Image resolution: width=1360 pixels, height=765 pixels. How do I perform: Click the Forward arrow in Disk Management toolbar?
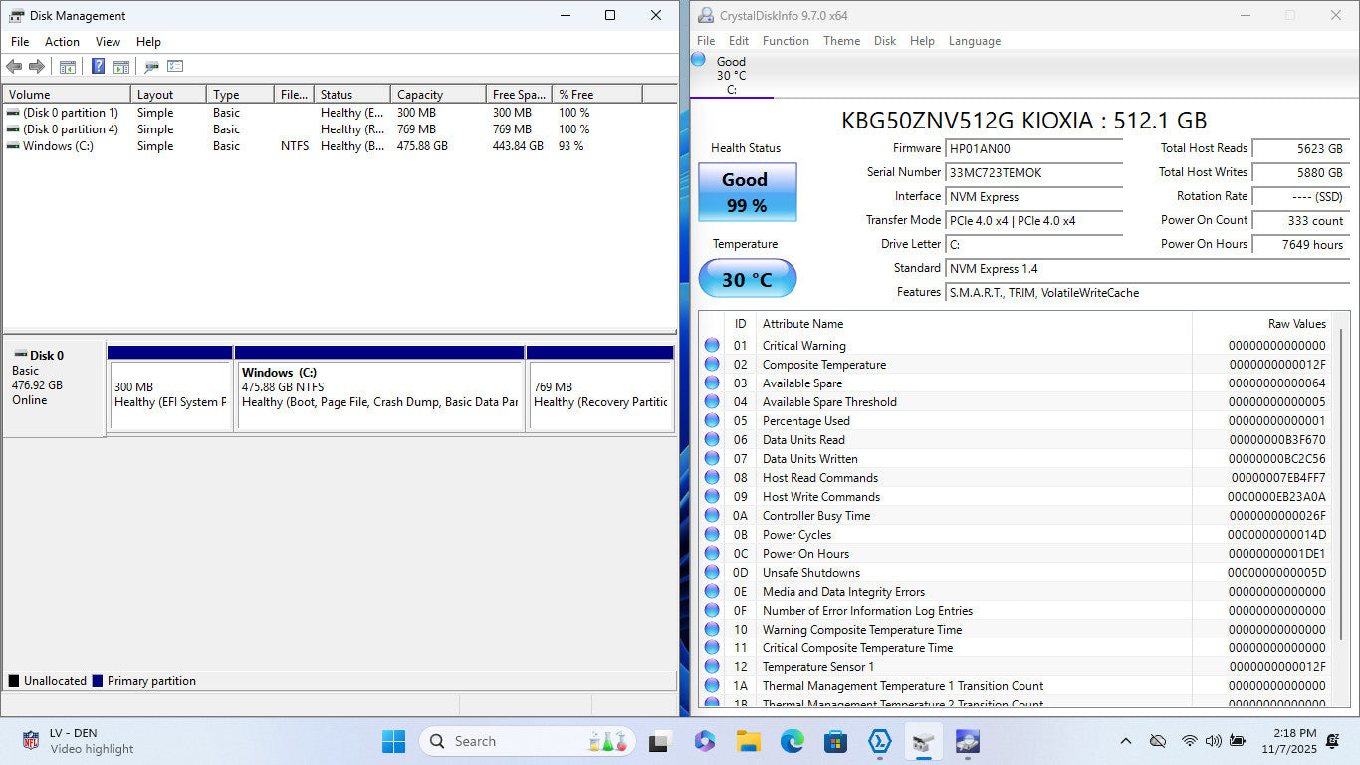(37, 67)
